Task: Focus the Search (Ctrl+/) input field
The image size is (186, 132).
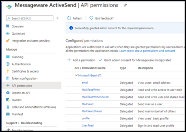Action: click(x=30, y=18)
